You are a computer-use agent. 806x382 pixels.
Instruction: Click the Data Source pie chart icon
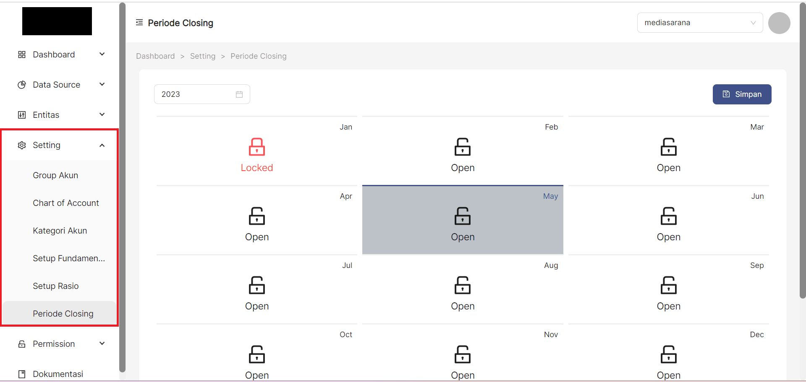(x=22, y=85)
